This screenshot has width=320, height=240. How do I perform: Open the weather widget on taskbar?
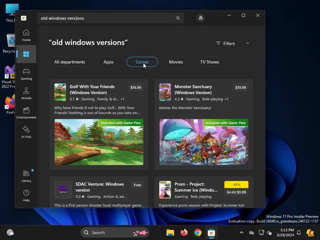click(10, 232)
